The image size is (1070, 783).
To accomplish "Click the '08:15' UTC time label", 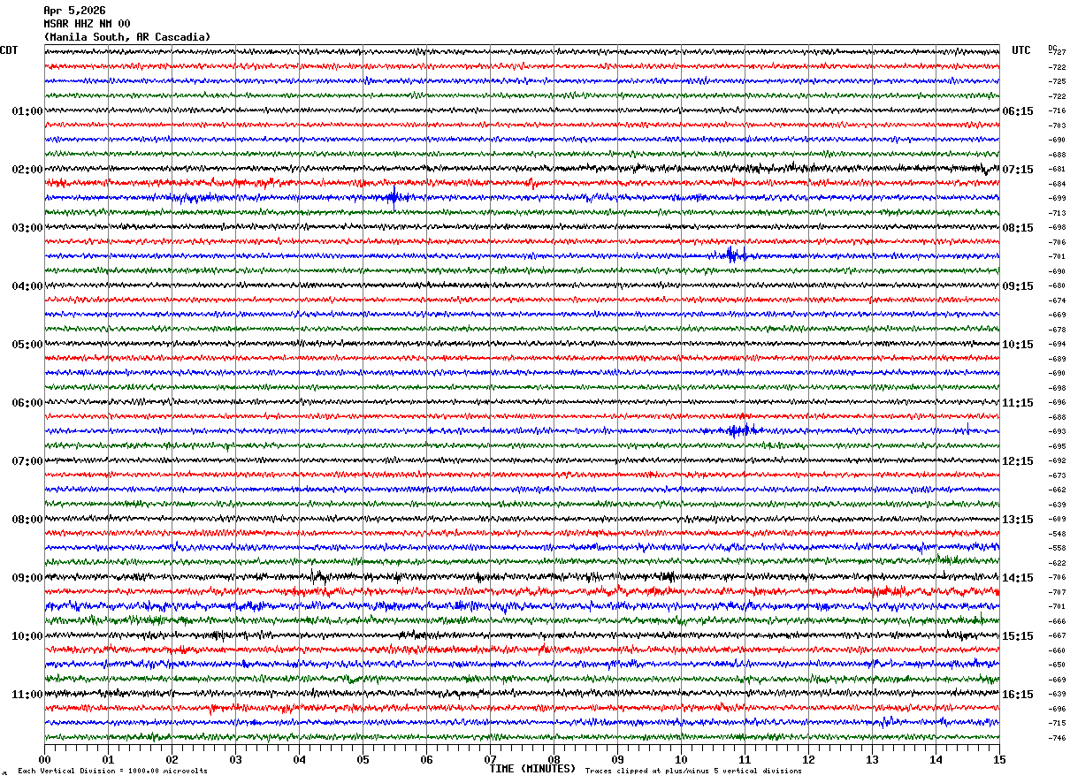I will (1018, 228).
